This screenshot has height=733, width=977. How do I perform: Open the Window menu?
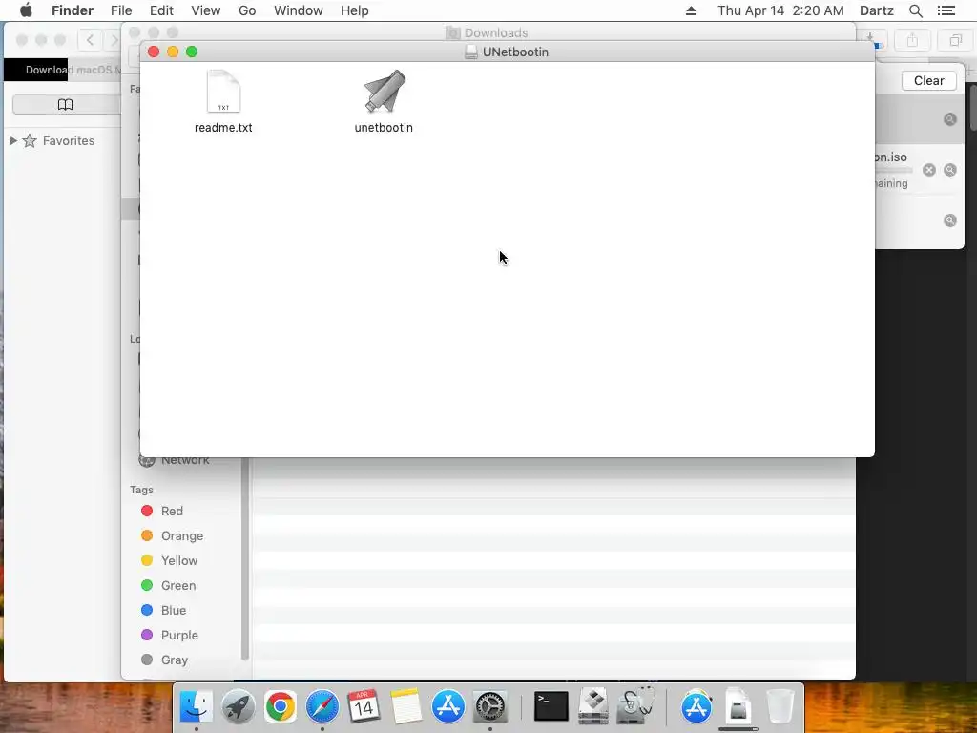[299, 10]
